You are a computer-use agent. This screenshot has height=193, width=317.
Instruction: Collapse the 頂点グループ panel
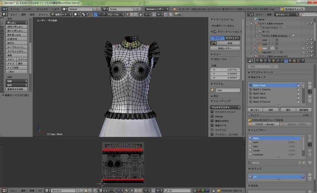257,77
